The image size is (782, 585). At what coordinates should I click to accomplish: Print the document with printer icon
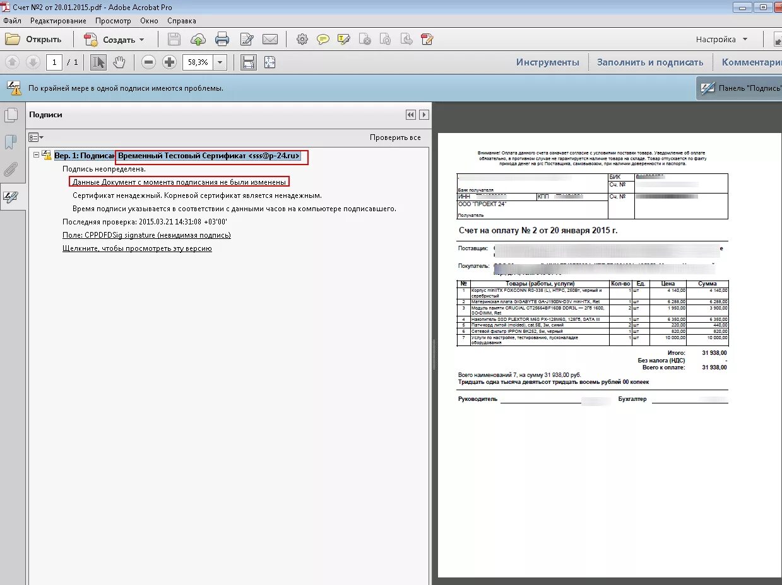tap(222, 39)
